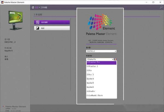Click the Palette Master Element colorful logo
This screenshot has height=112, width=164.
point(101,22)
